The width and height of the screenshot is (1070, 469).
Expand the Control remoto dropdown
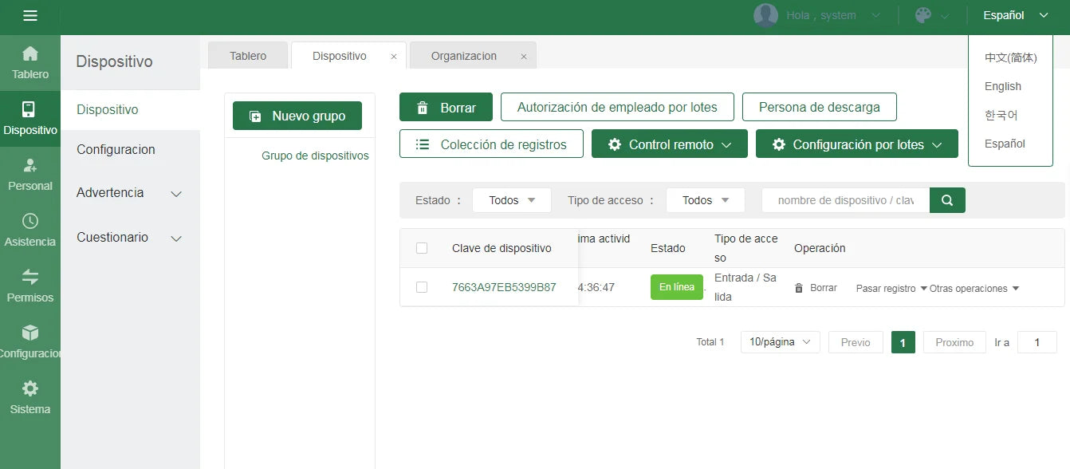pyautogui.click(x=669, y=144)
